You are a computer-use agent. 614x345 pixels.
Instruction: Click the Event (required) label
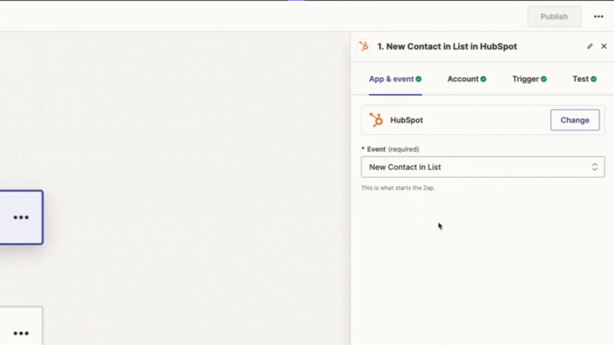[x=390, y=149]
